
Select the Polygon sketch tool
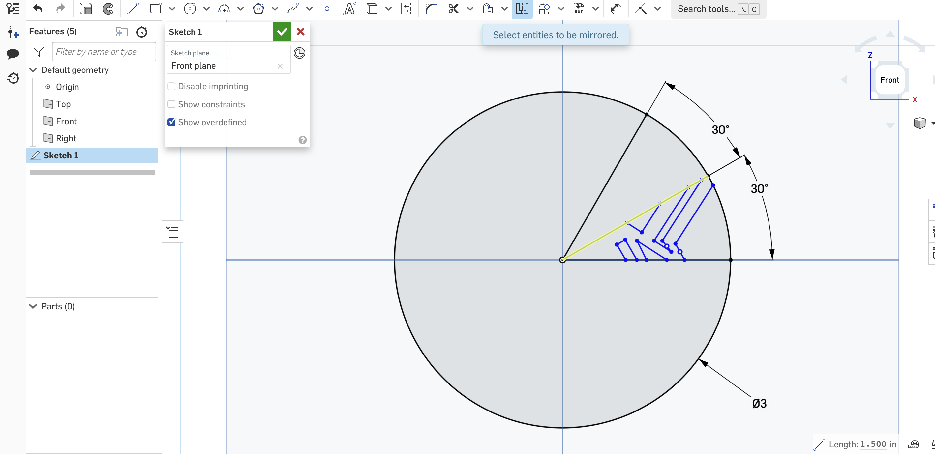[258, 9]
